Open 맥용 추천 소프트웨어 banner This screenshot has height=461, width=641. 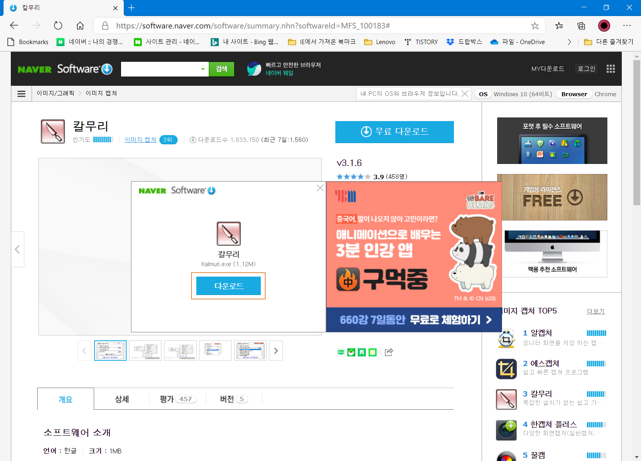[x=554, y=254]
